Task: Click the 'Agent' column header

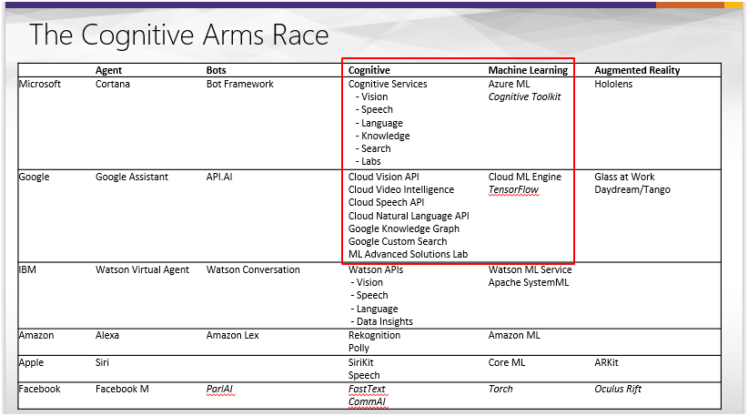Action: [109, 70]
